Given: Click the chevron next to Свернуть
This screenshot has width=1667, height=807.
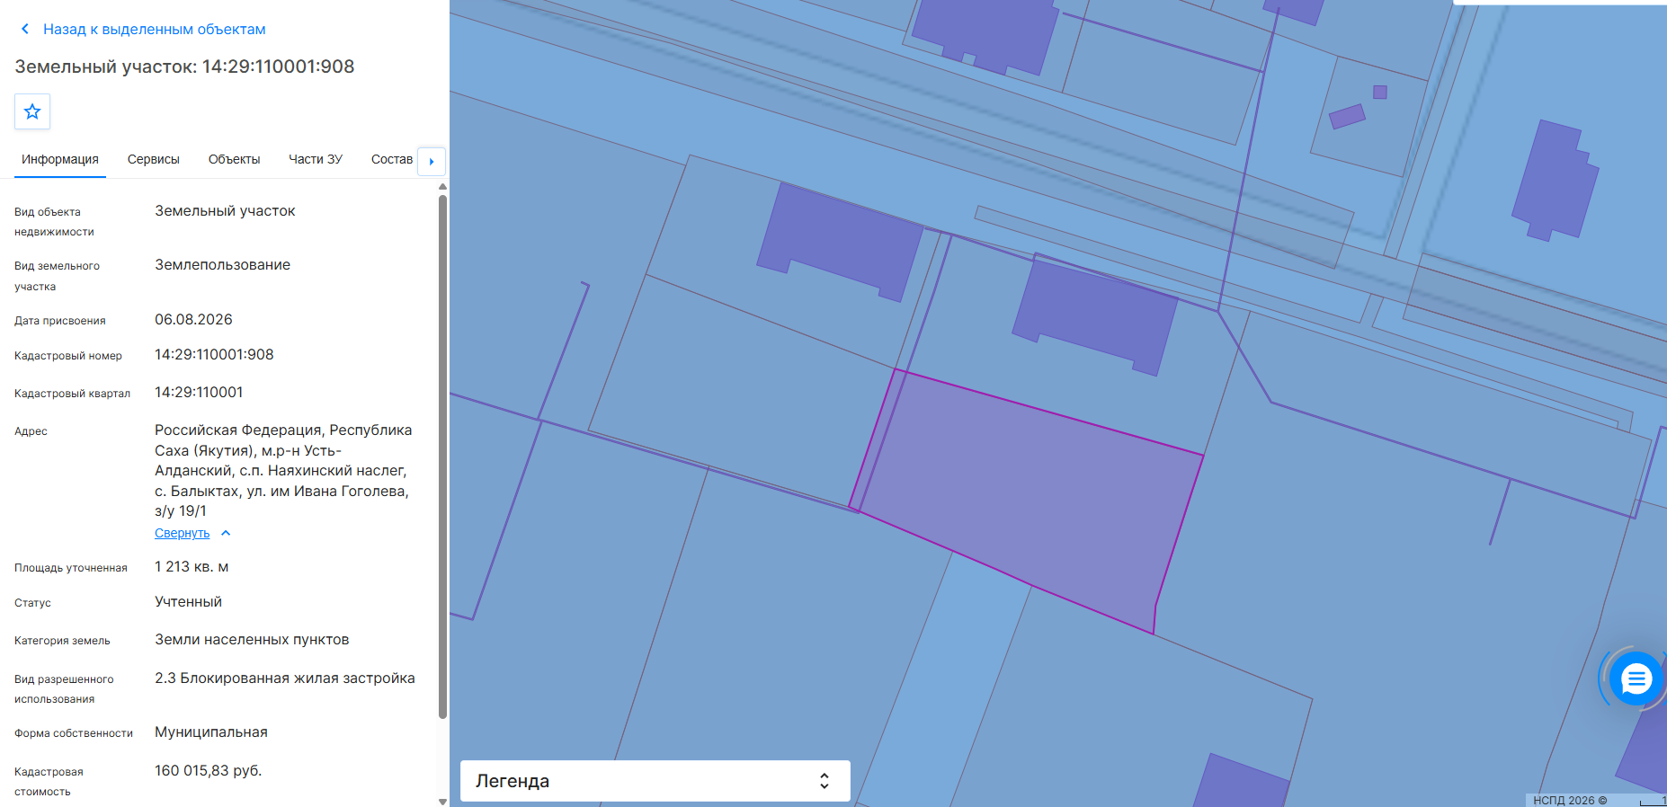Looking at the screenshot, I should pos(226,533).
